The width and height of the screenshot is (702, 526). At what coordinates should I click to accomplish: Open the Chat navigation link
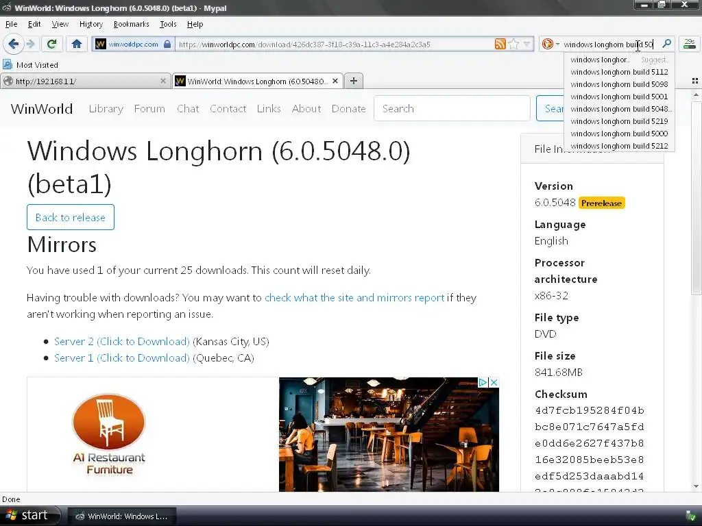[188, 109]
